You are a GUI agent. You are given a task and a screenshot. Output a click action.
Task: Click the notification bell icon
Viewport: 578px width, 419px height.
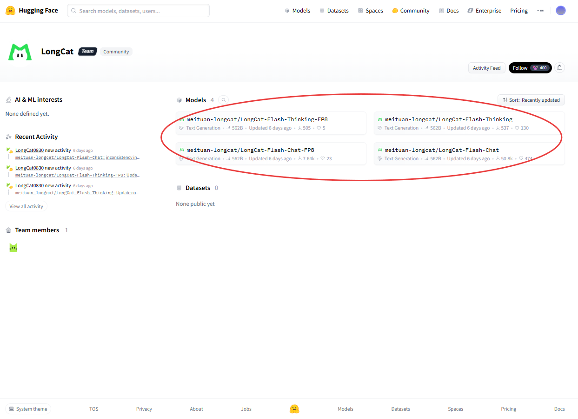pos(559,68)
